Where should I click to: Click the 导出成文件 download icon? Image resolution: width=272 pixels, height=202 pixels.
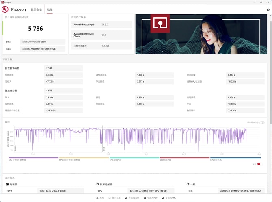tap(127, 198)
